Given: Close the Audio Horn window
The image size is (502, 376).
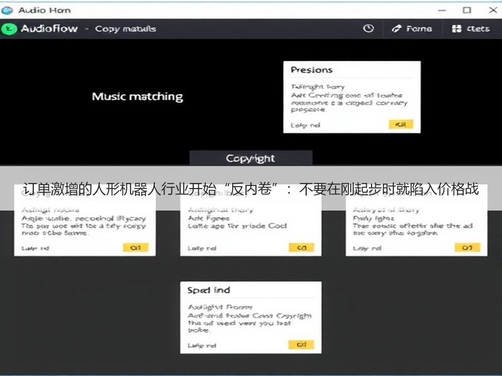Looking at the screenshot, I should pyautogui.click(x=493, y=10).
